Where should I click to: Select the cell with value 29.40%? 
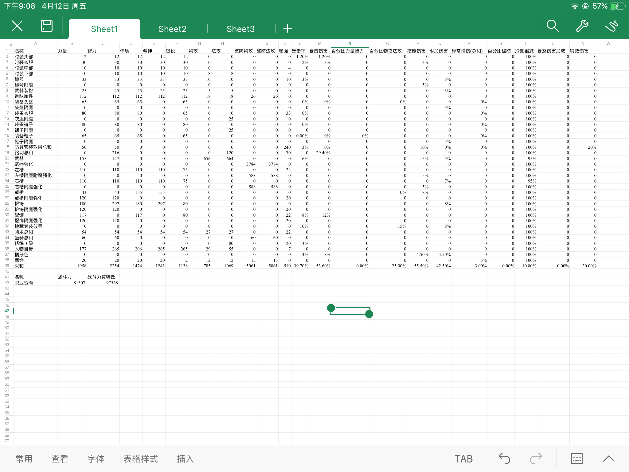pos(320,153)
